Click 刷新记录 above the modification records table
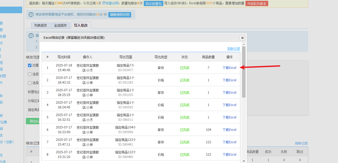 point(301,143)
